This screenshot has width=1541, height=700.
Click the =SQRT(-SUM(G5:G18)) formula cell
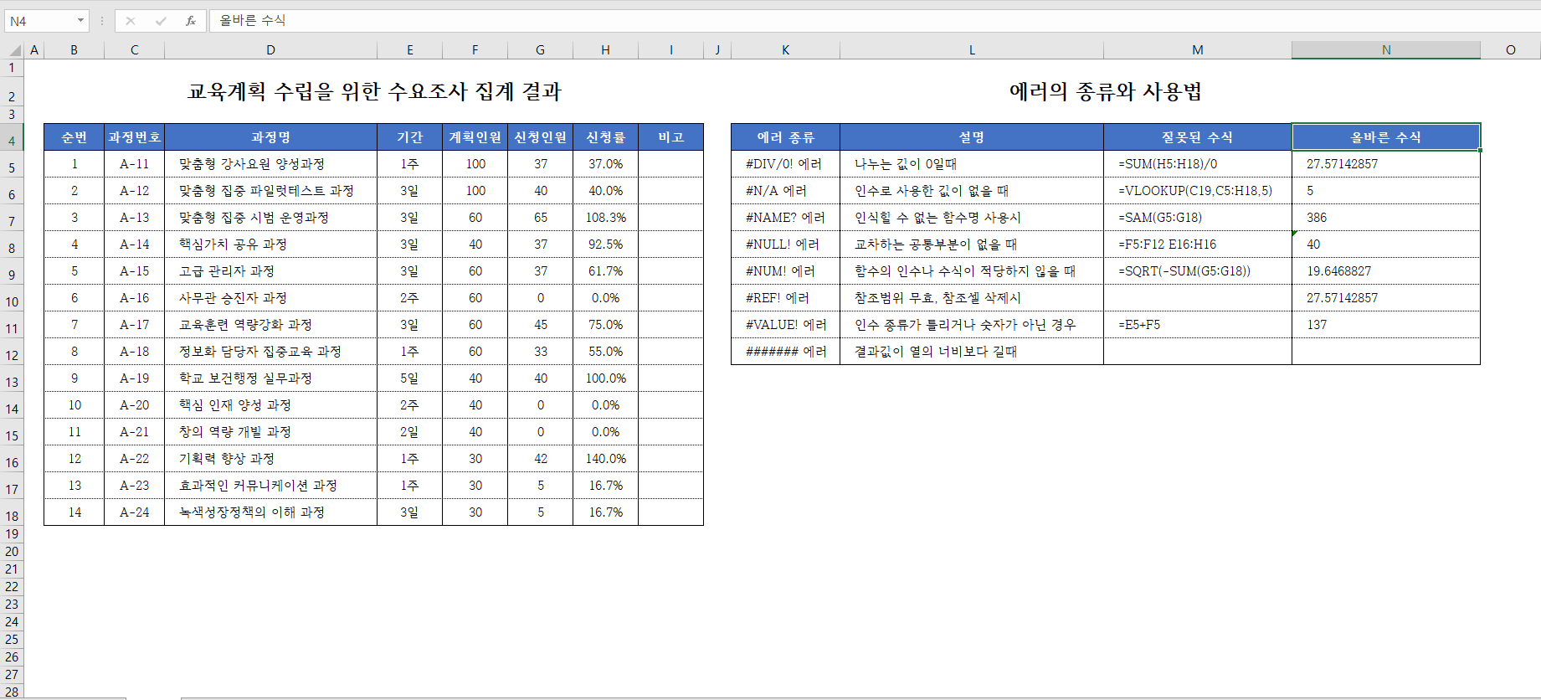pyautogui.click(x=1198, y=271)
